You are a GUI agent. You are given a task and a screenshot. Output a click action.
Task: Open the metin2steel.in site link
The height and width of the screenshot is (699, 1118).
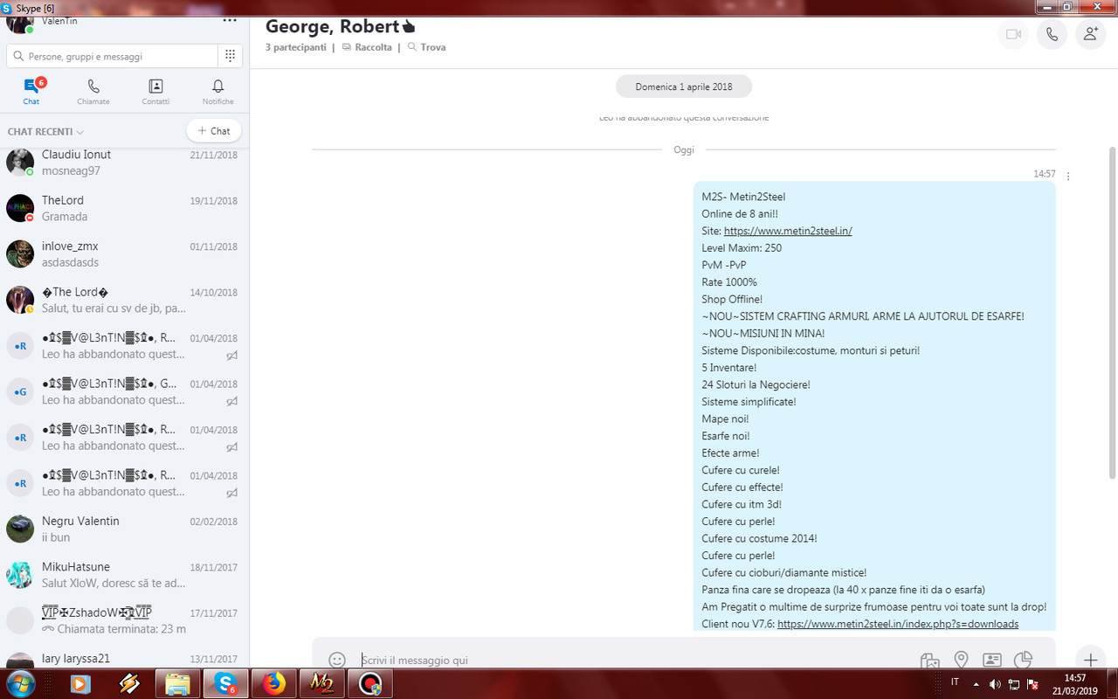click(x=788, y=231)
